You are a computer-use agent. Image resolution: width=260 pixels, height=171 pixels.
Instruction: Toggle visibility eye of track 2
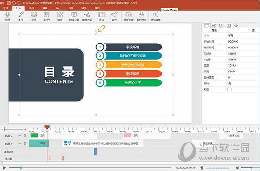click(20, 135)
